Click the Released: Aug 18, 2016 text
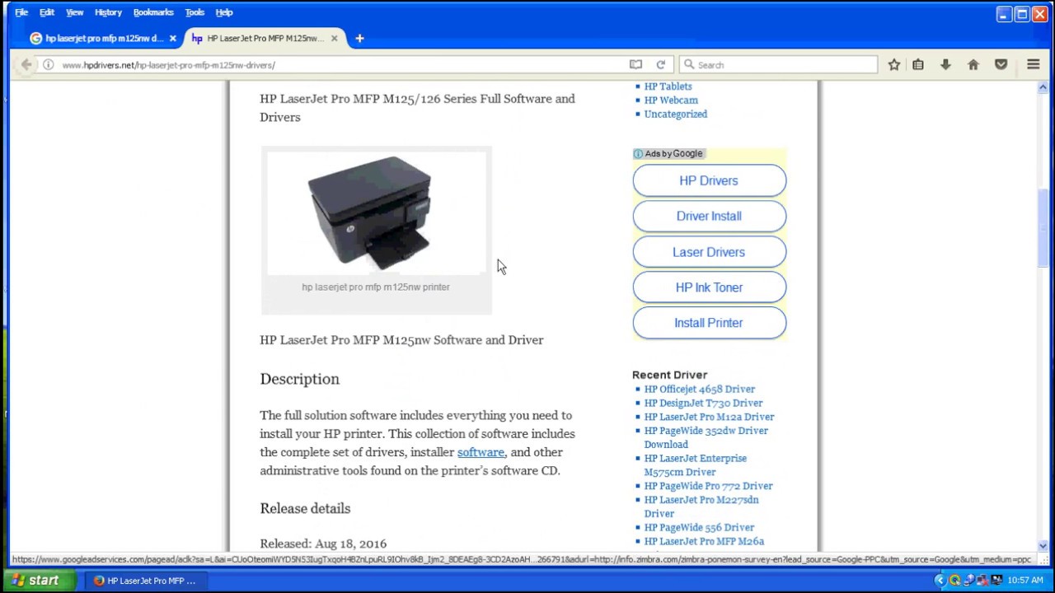Viewport: 1055px width, 593px height. (323, 544)
